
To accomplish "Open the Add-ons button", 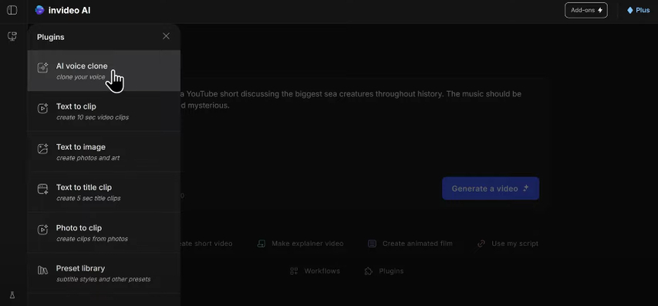I will tap(585, 10).
